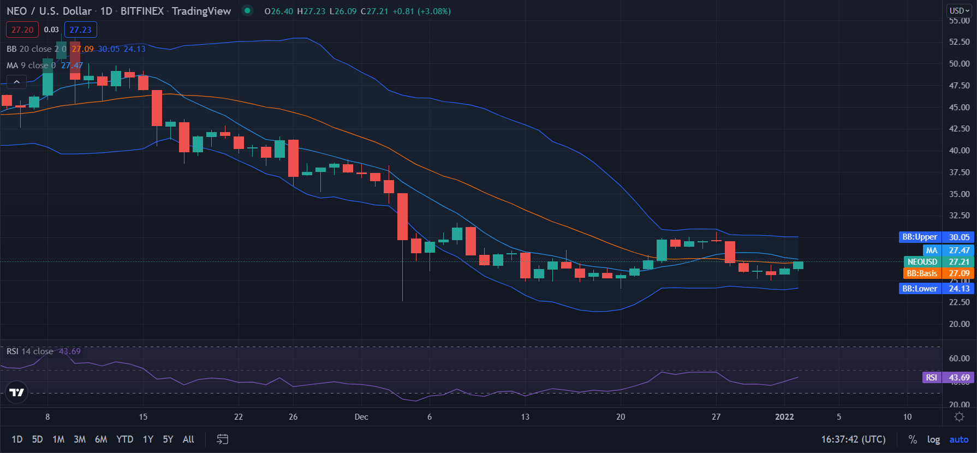Click the MA 27.47 price label
The width and height of the screenshot is (977, 453).
(949, 251)
